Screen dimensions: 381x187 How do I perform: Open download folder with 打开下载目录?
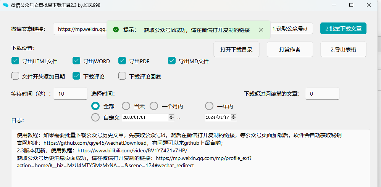click(236, 50)
